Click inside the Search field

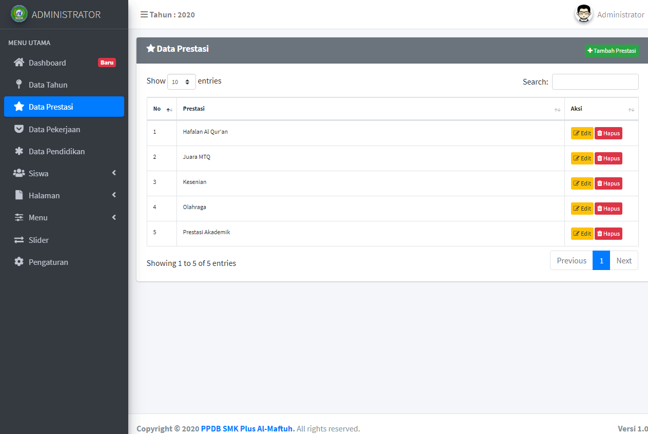coord(595,81)
